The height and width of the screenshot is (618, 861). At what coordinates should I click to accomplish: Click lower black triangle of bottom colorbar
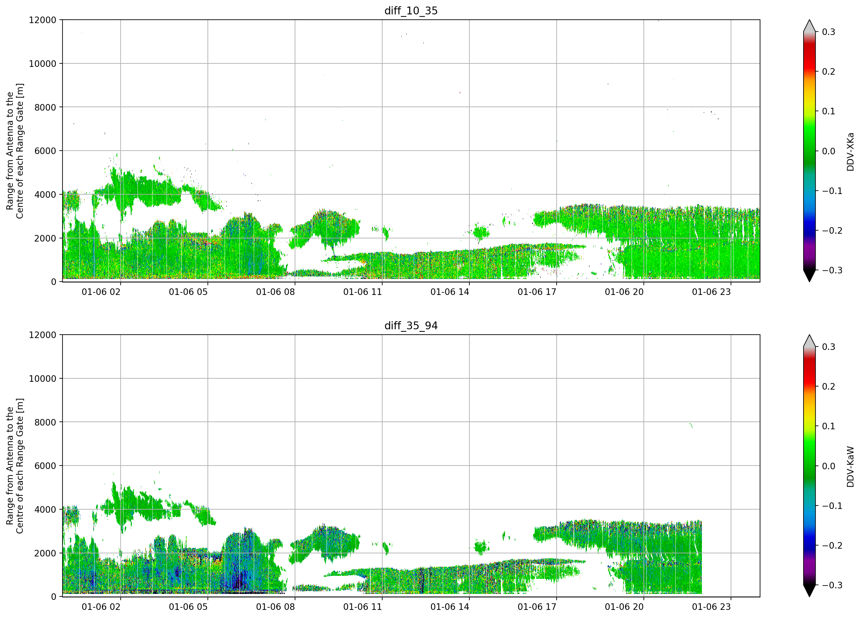[x=809, y=591]
